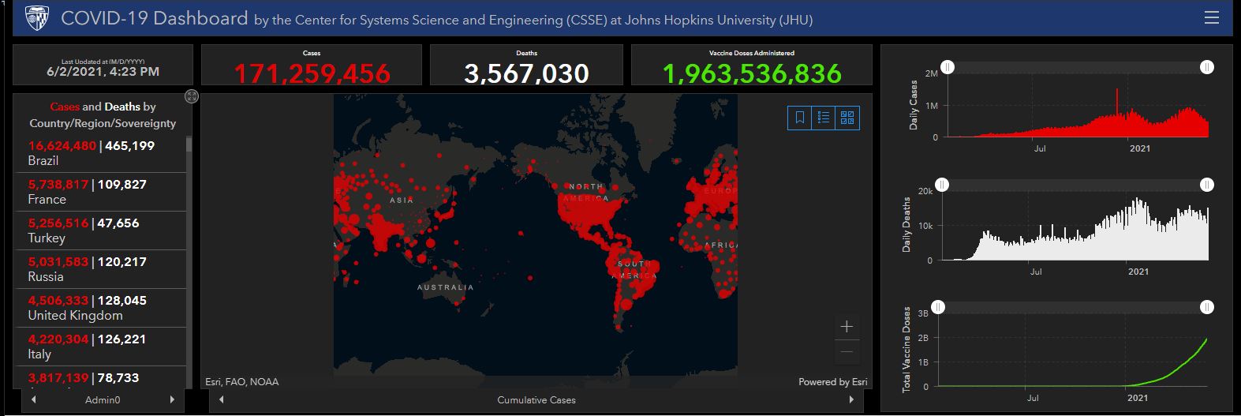Click the Johns Hopkins shield logo
This screenshot has height=416, width=1241.
37,18
